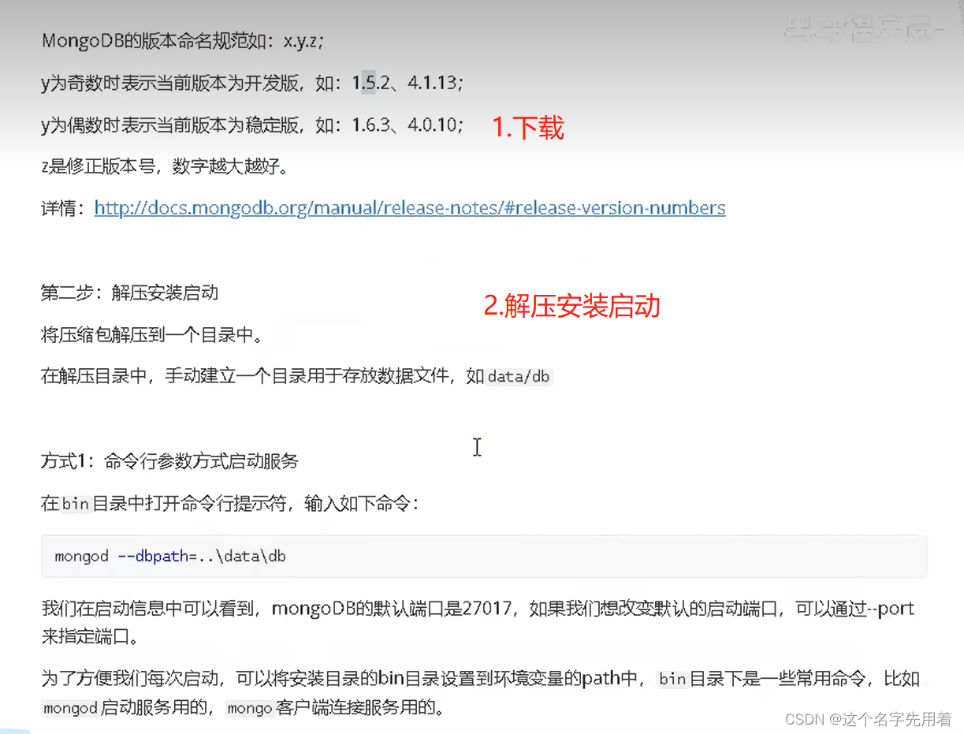Click the mongod --dbpath command code block
Viewport: 964px width, 734px height.
[x=484, y=557]
